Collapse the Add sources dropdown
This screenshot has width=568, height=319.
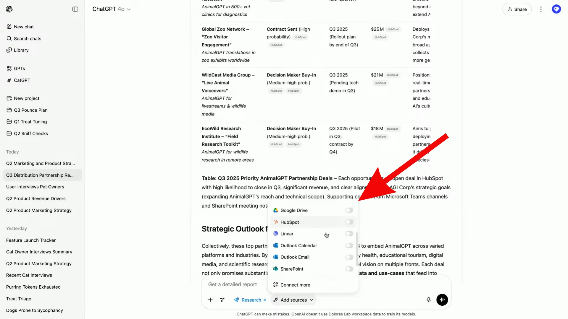(x=293, y=300)
